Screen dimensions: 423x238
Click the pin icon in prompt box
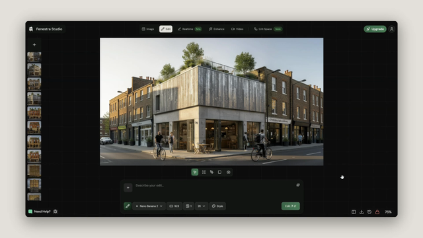298,185
